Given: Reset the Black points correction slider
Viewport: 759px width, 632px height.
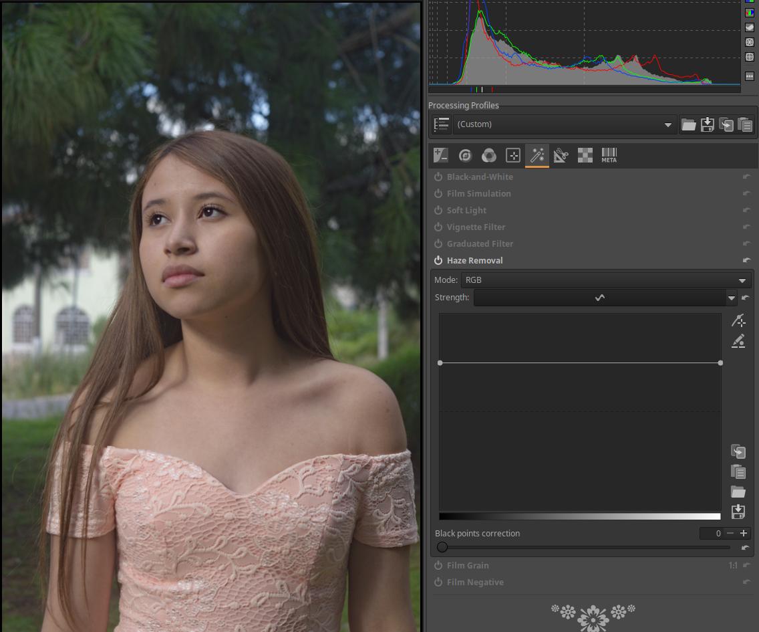Looking at the screenshot, I should (x=746, y=548).
